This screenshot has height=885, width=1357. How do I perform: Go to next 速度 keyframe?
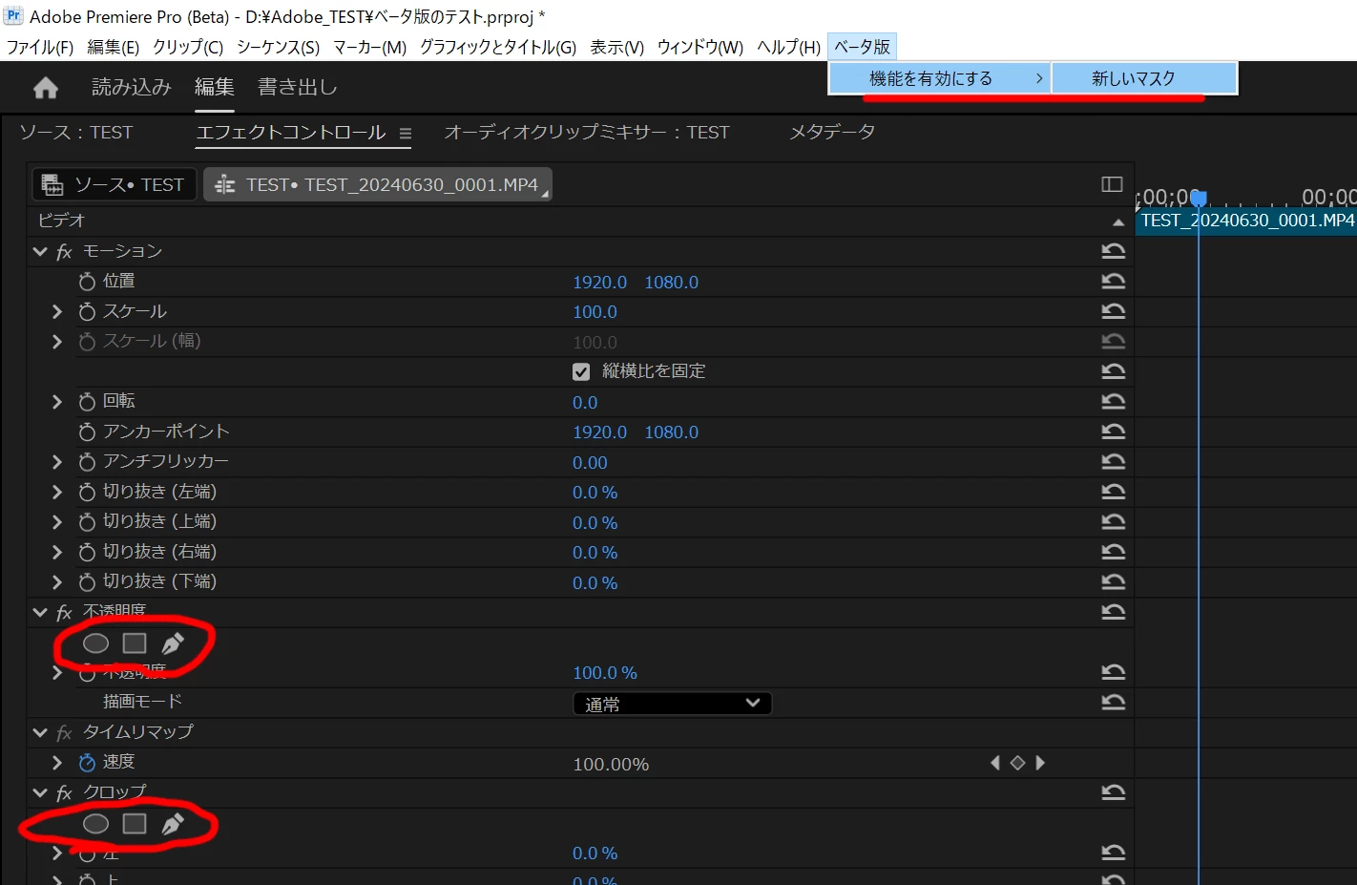click(x=1040, y=763)
